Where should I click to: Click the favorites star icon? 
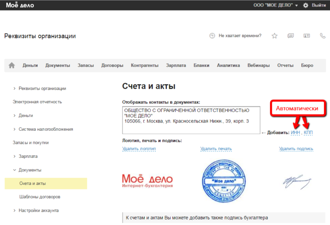[275, 36]
